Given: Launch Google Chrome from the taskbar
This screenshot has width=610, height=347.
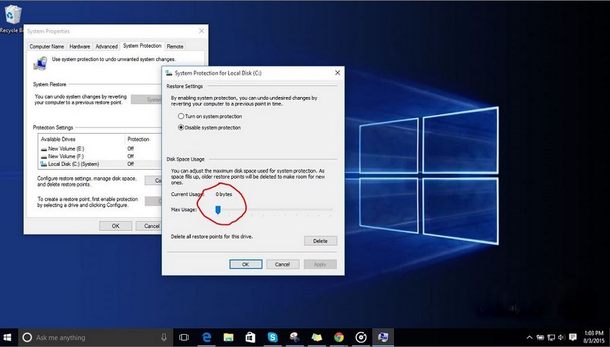Looking at the screenshot, I should [x=339, y=337].
